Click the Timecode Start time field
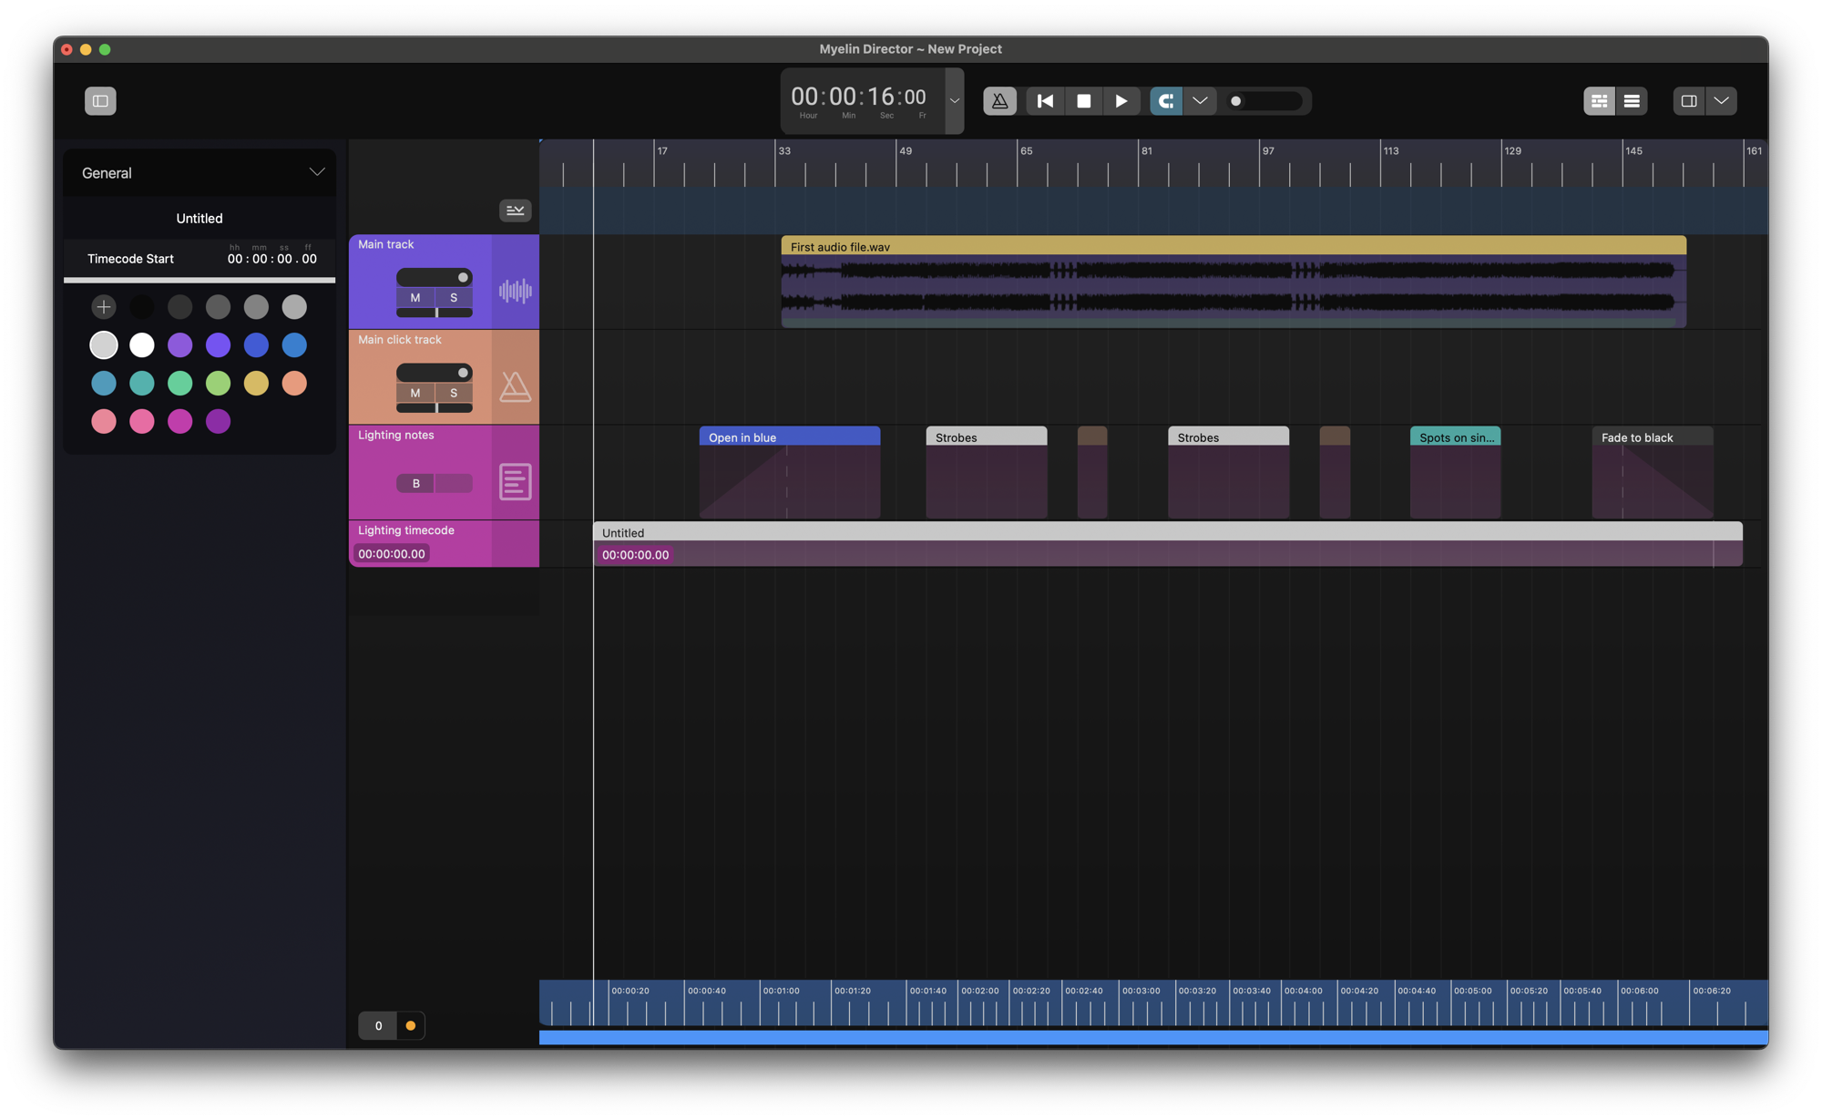 tap(271, 259)
